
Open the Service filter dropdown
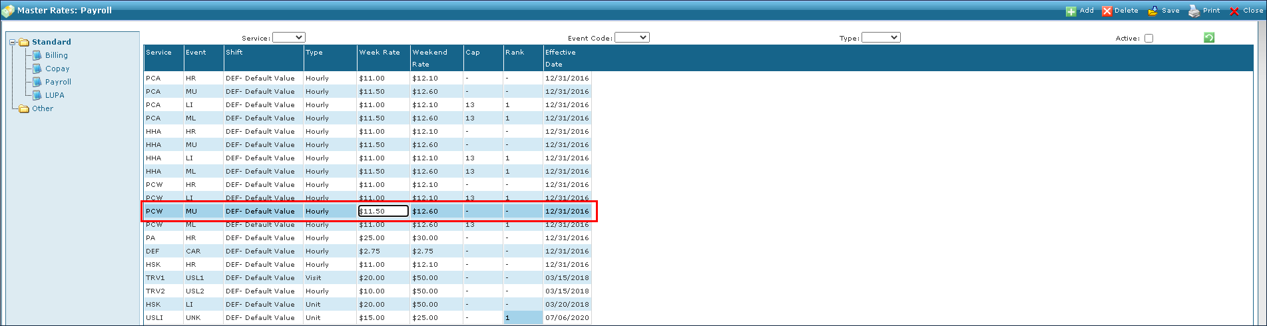[x=289, y=38]
